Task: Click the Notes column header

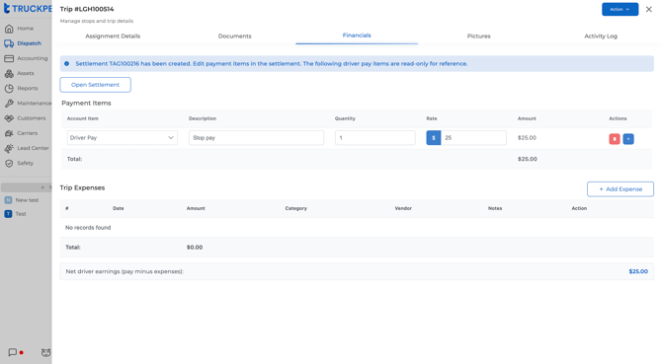Action: click(495, 208)
